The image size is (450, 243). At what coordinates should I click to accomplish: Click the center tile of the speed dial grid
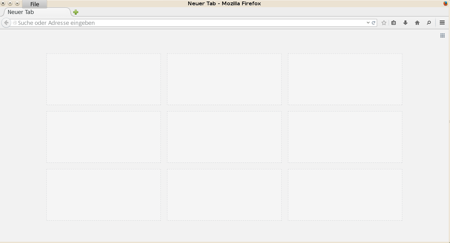[x=224, y=137]
